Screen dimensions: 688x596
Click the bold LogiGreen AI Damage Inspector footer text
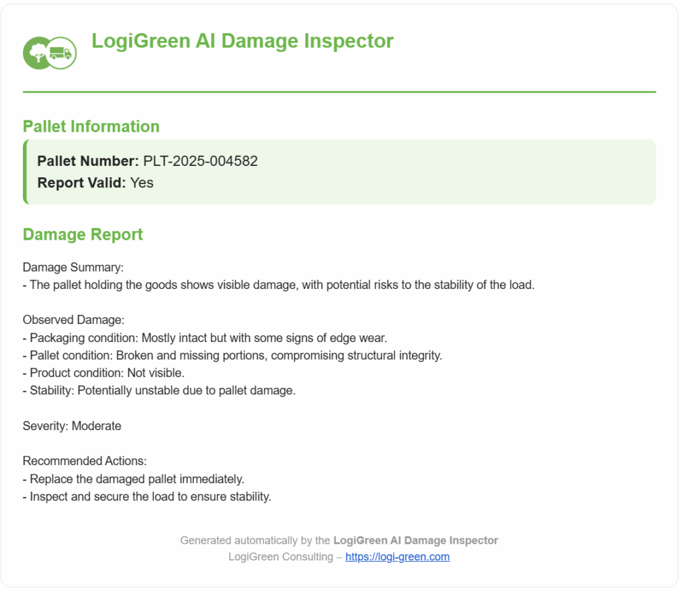[x=415, y=540]
